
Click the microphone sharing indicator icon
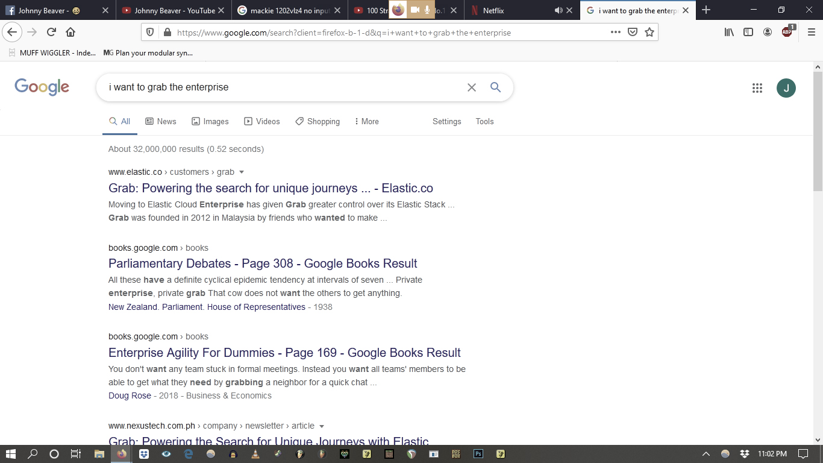pos(428,10)
